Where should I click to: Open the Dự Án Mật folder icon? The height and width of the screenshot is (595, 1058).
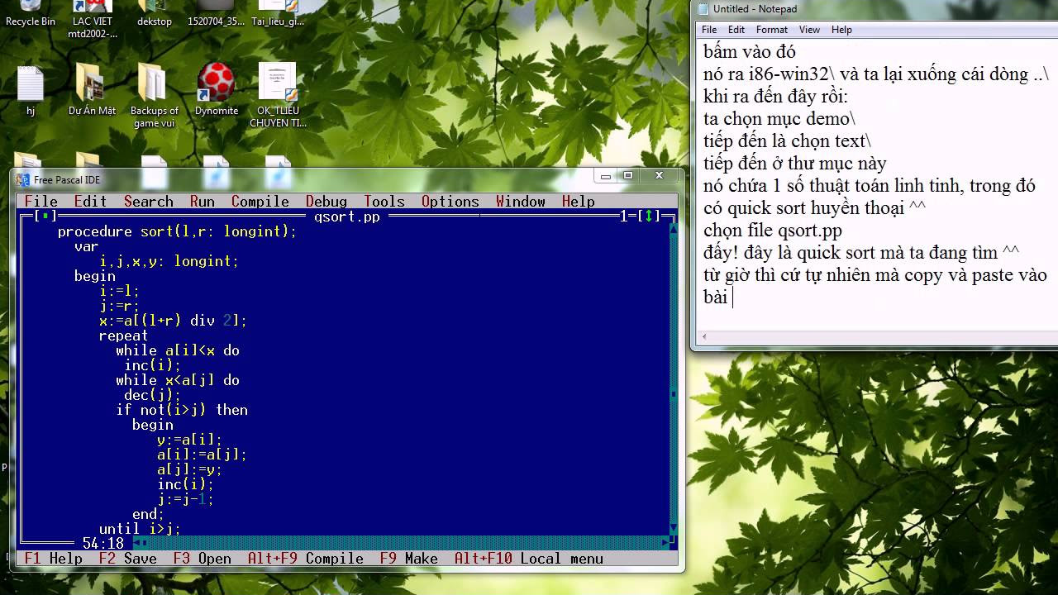point(92,90)
